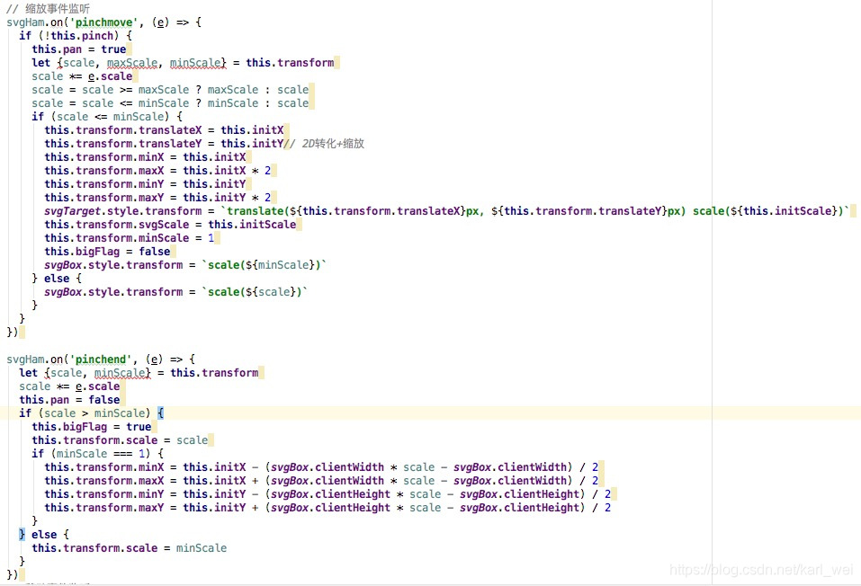Click the line 'this.transform.minX = this.initX' in pinchmove

point(146,157)
